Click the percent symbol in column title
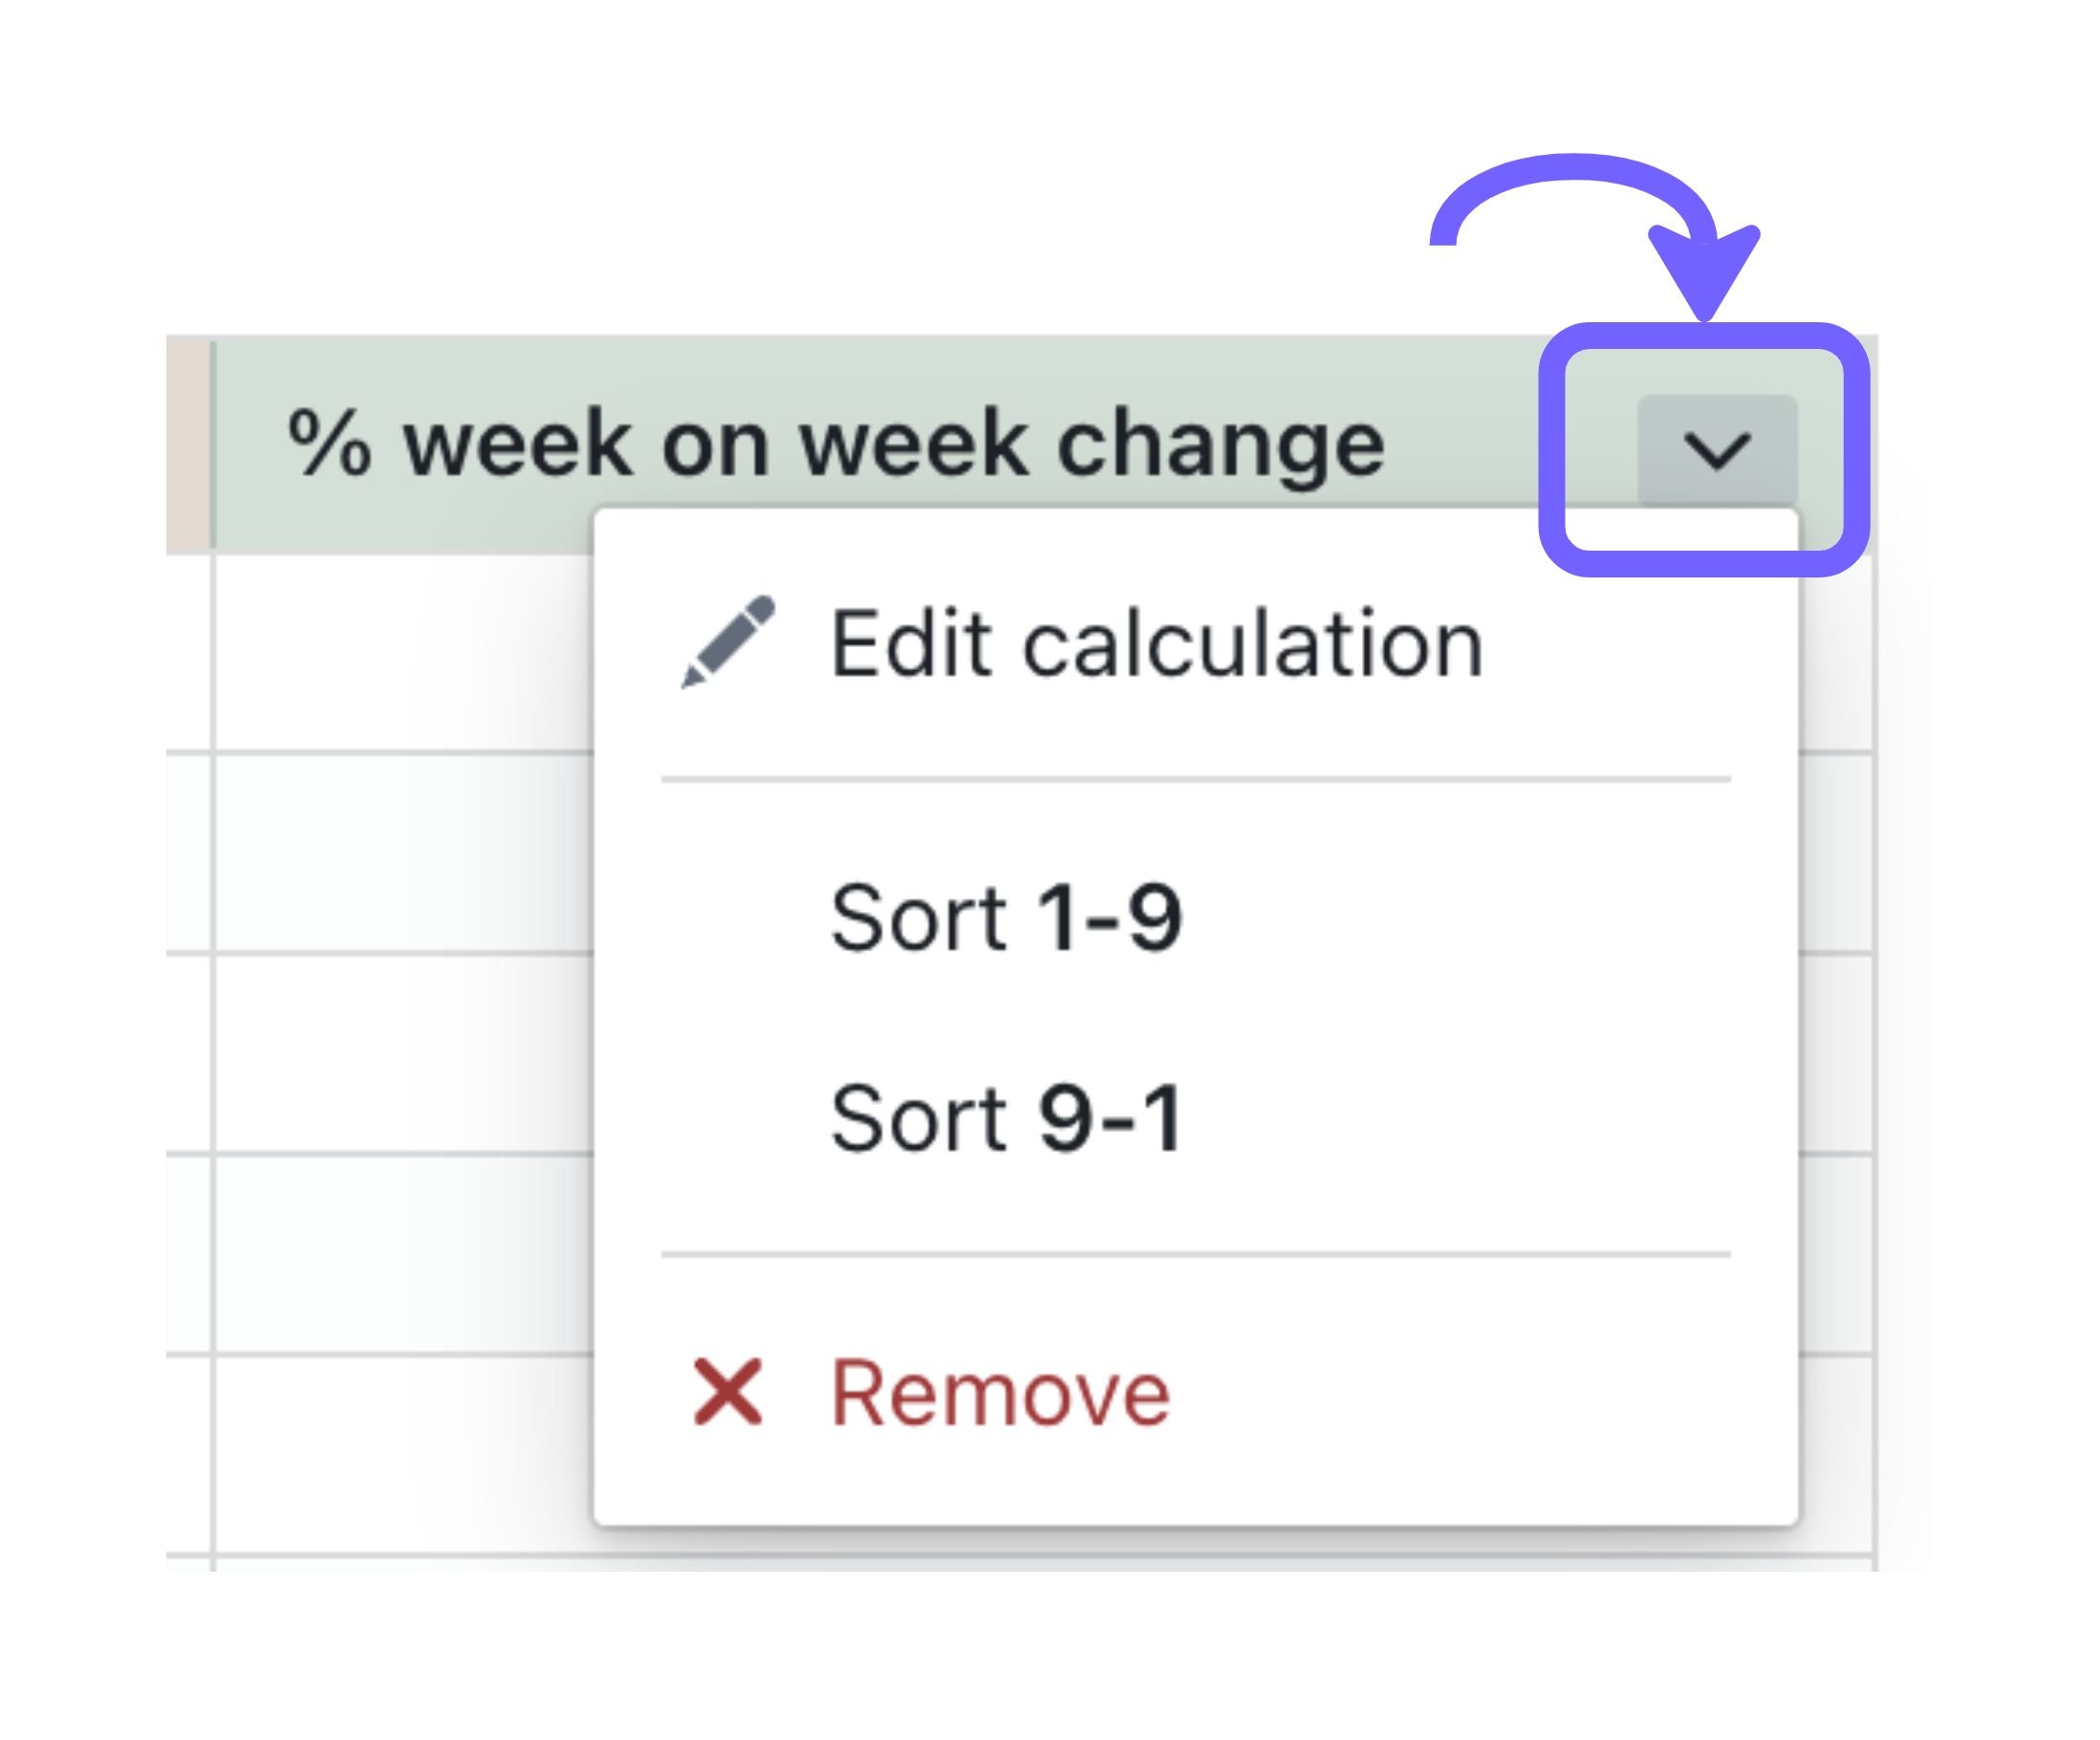This screenshot has width=2100, height=1740. pyautogui.click(x=329, y=441)
